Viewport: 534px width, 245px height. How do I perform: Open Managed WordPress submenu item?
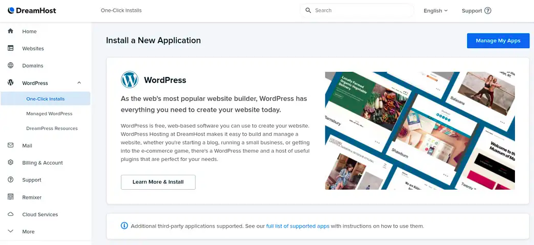[x=49, y=113]
